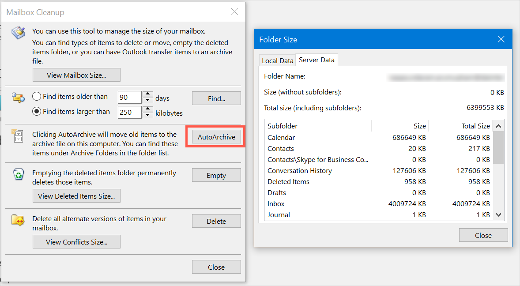Viewport: 520px width, 286px height.
Task: Select 'Find items older than' option
Action: tap(37, 97)
